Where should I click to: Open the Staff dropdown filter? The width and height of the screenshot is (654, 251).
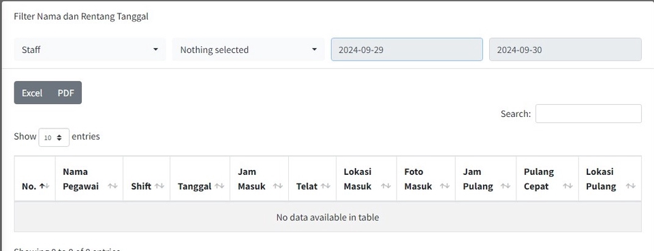pos(90,50)
